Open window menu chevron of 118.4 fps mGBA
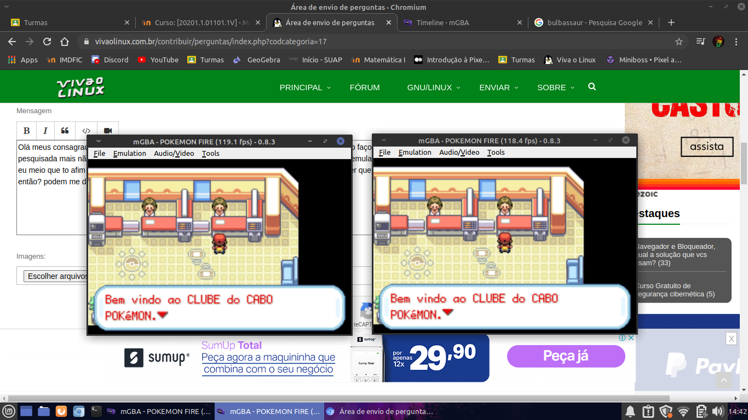Viewport: 748px width, 420px height. 384,140
